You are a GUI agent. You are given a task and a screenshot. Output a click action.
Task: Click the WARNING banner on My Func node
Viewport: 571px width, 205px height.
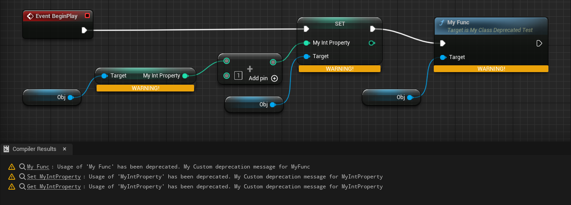[x=491, y=69]
